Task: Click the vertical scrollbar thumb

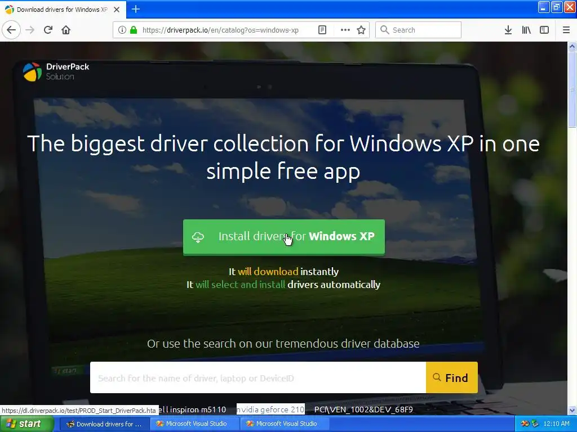Action: pos(572,89)
